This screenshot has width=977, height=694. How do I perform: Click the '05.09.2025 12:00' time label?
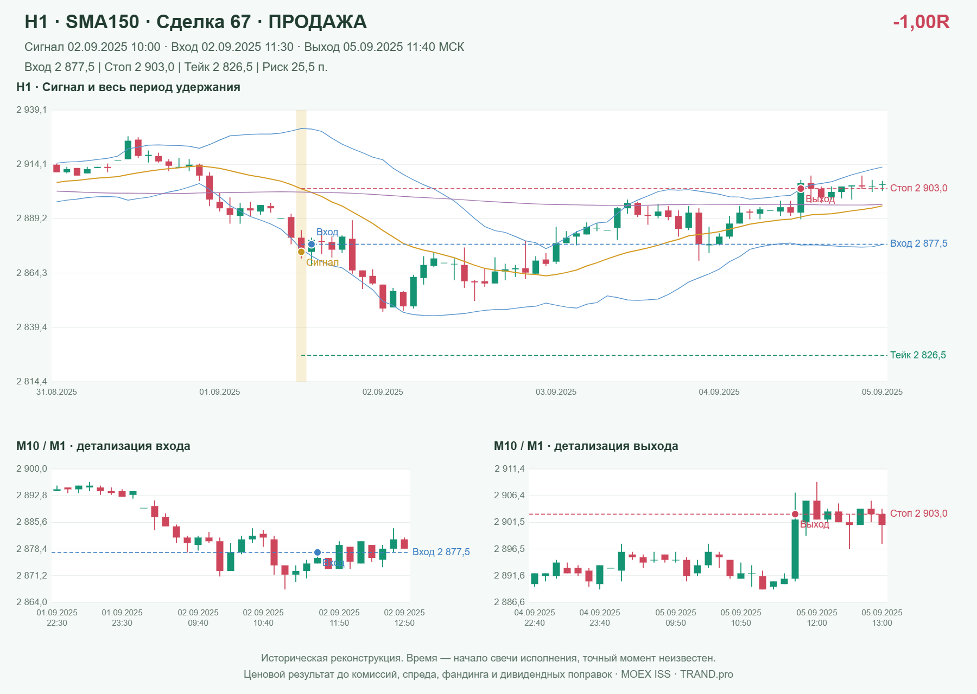pyautogui.click(x=817, y=618)
